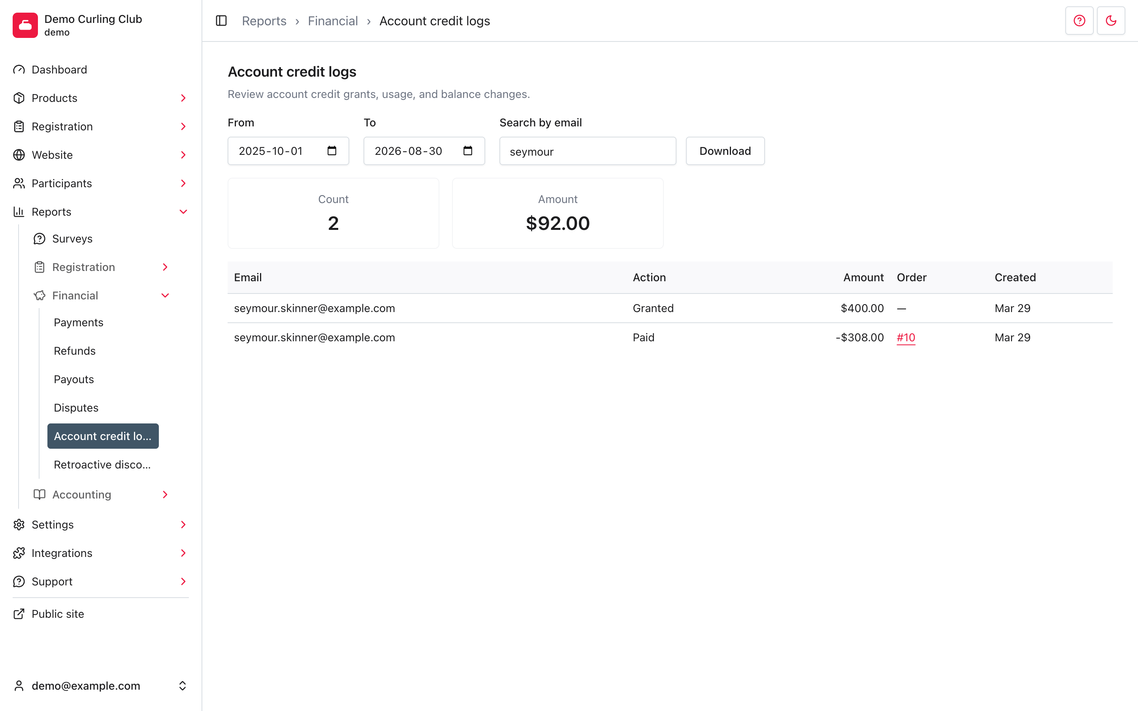
Task: Open Payouts report in sidebar
Action: (x=74, y=379)
